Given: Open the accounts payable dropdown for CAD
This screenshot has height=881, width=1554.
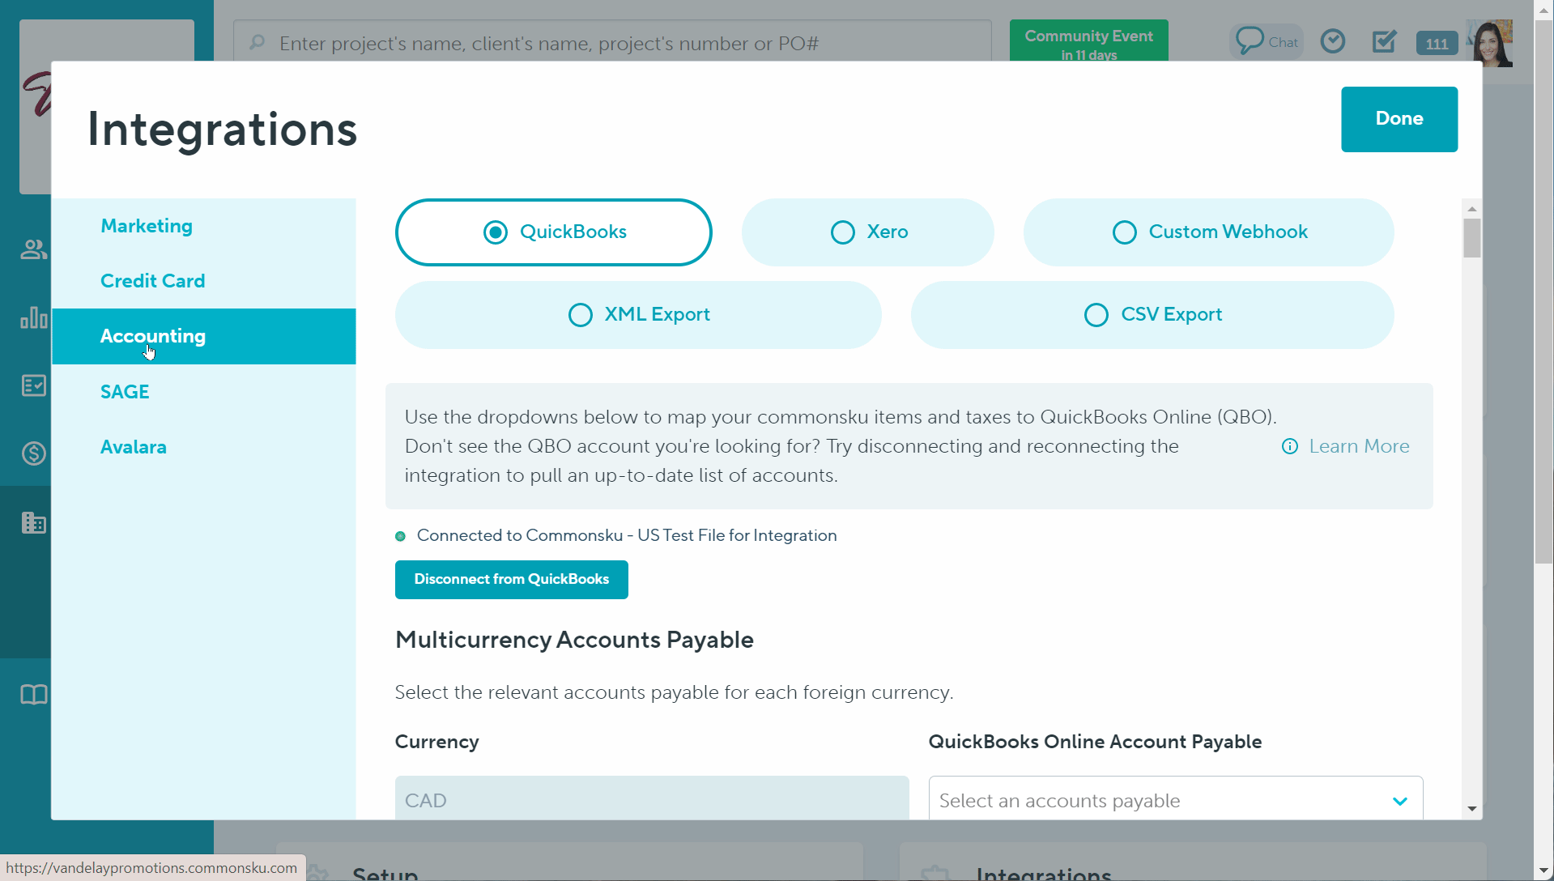Looking at the screenshot, I should tap(1173, 800).
